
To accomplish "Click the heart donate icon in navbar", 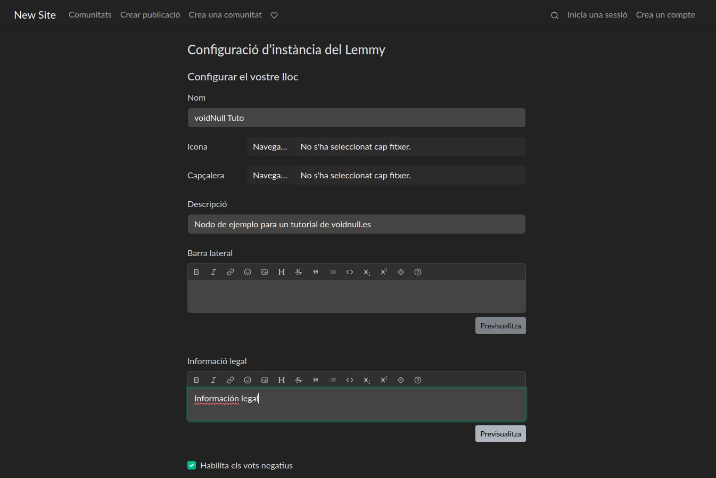I will tap(274, 15).
